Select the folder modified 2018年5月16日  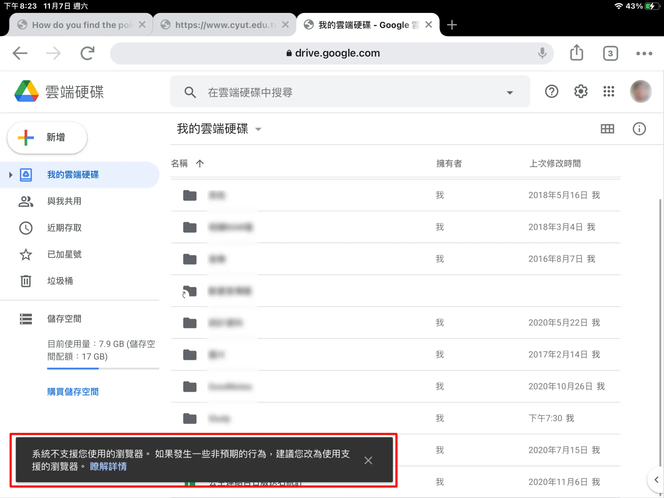point(396,195)
